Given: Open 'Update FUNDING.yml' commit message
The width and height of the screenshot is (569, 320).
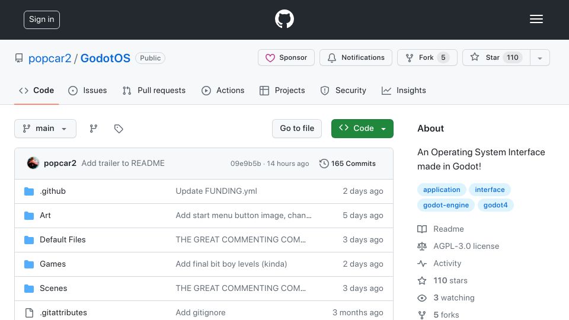Looking at the screenshot, I should click(216, 191).
